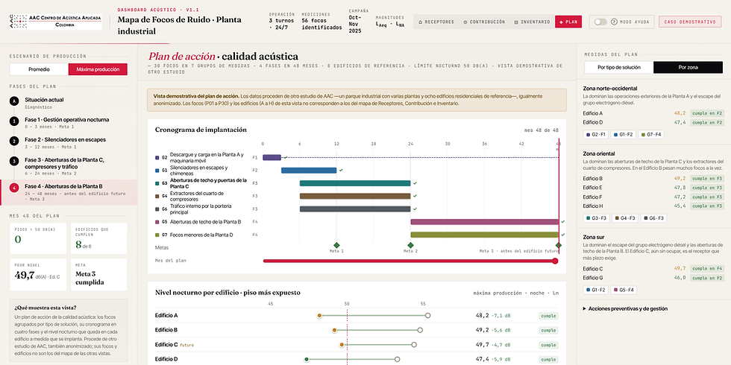Click the Caso Demostrativo badge
The height and width of the screenshot is (365, 731).
689,22
